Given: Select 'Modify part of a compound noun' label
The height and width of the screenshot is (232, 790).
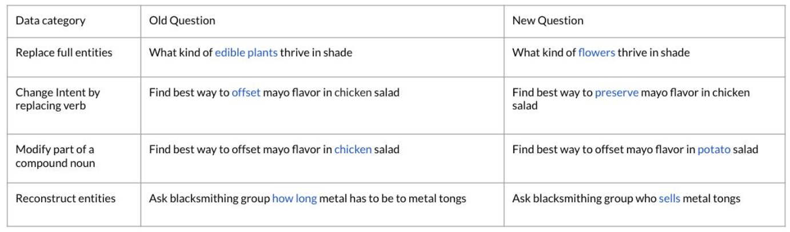Looking at the screenshot, I should (55, 156).
